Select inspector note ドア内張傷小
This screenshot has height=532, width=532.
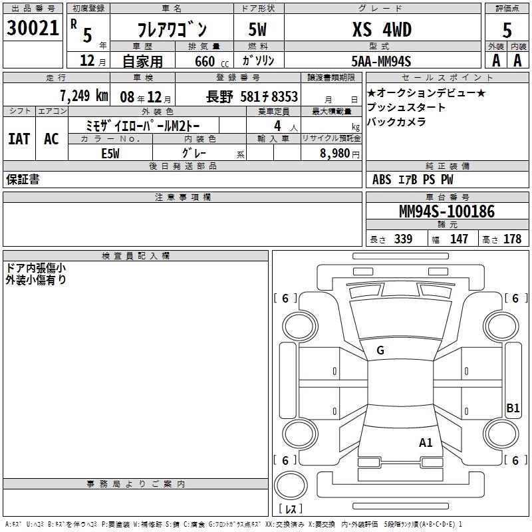(36, 268)
